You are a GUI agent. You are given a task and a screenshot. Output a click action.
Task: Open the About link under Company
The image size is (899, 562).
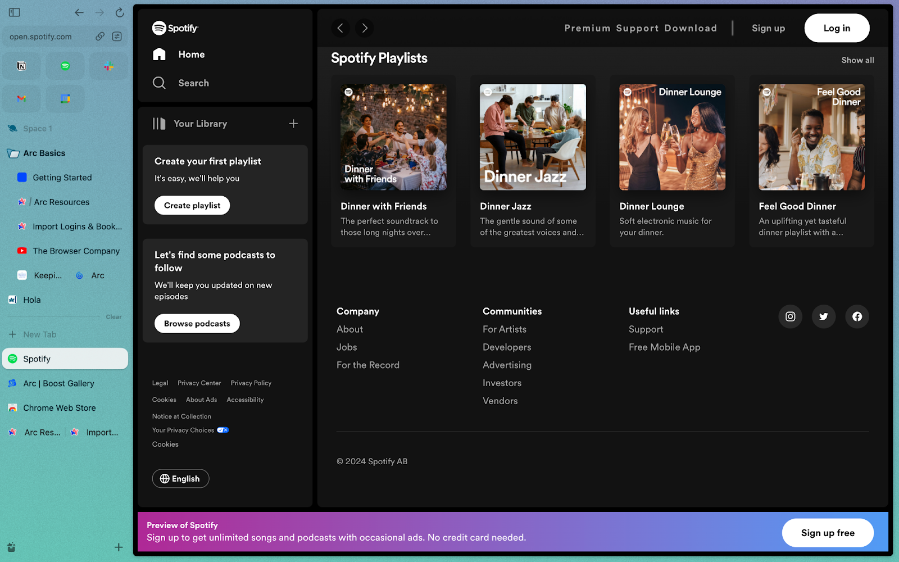349,329
